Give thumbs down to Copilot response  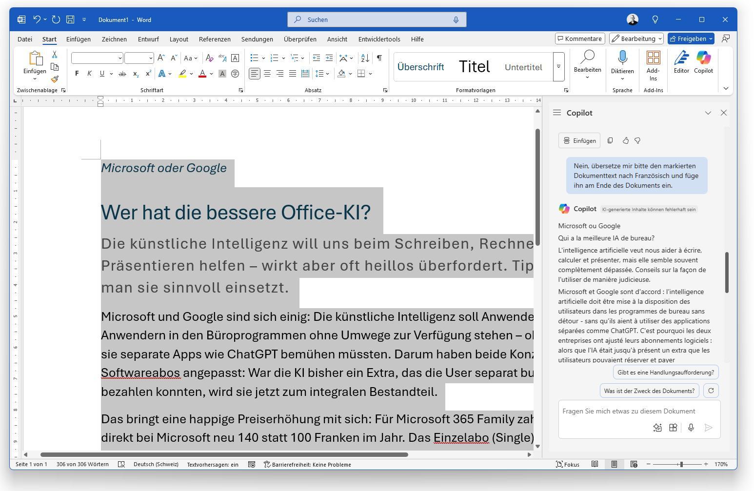(x=637, y=140)
